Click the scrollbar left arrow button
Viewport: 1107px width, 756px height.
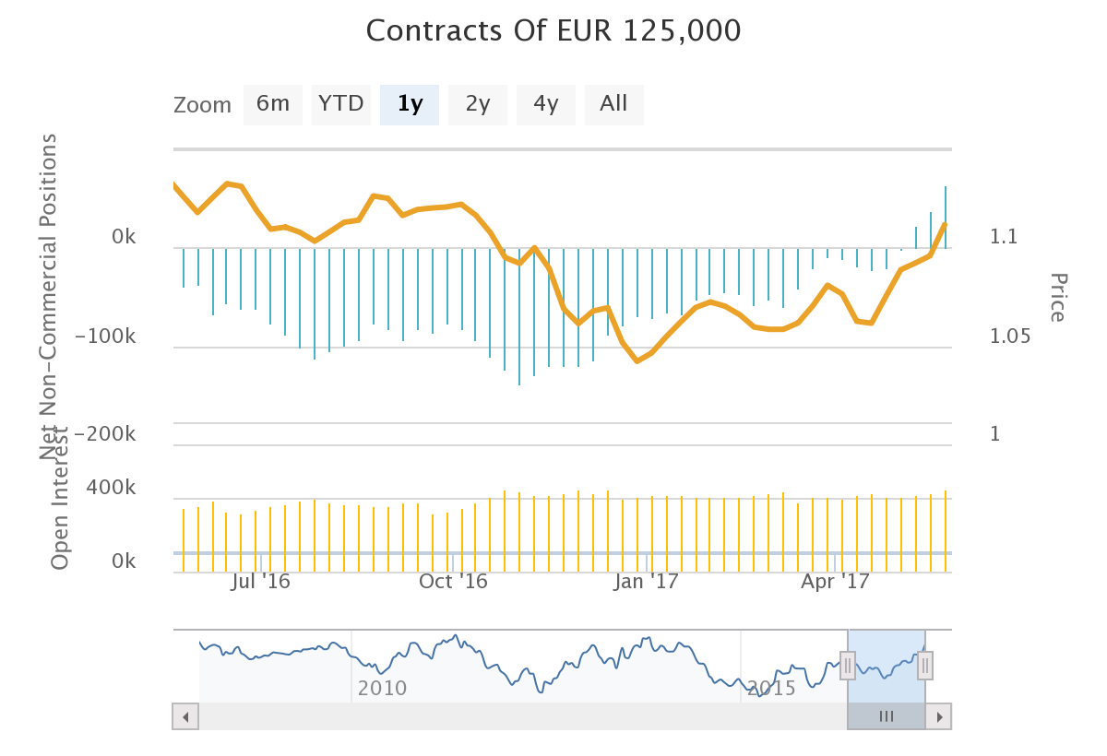[185, 716]
